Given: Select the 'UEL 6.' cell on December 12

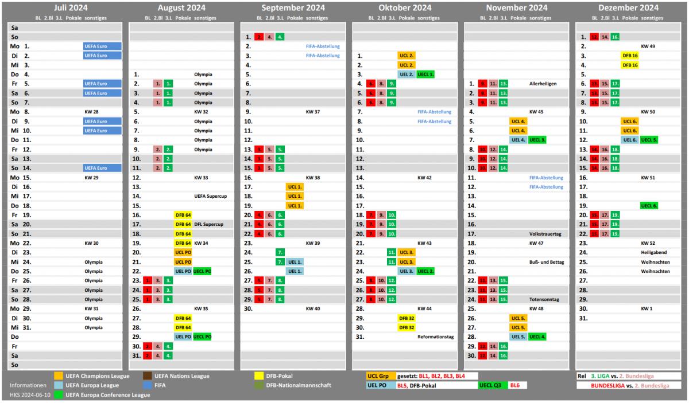Looking at the screenshot, I should click(630, 140).
